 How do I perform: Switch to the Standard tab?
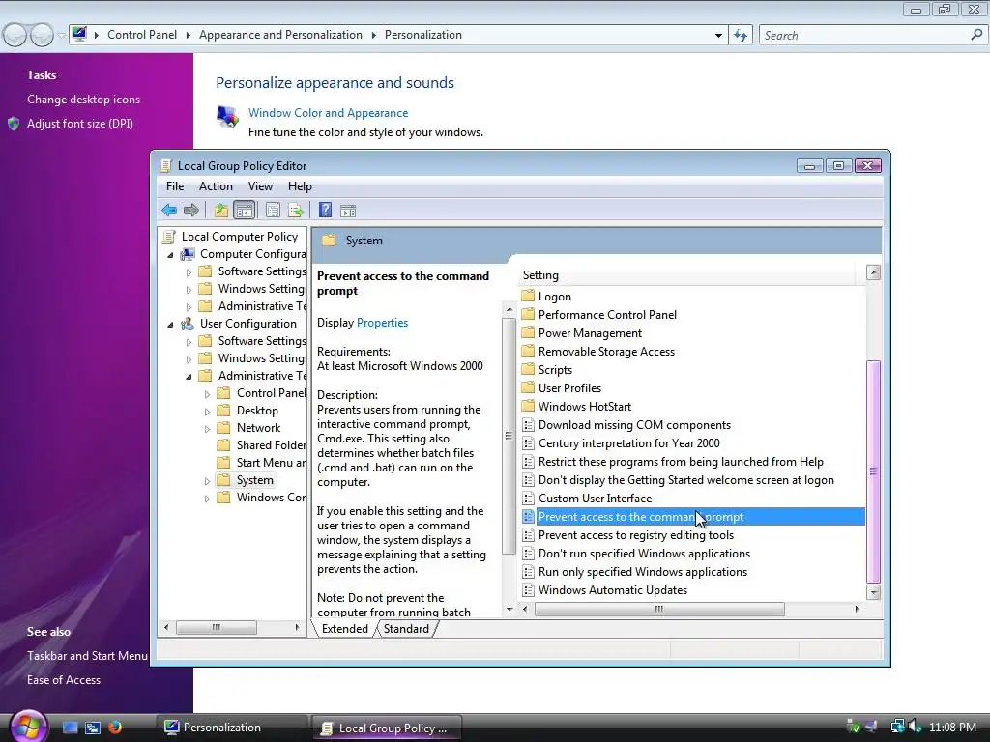point(406,628)
